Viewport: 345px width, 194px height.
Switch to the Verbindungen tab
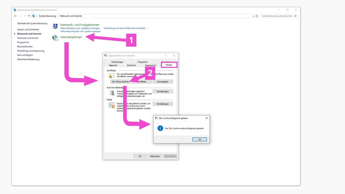[x=117, y=62]
